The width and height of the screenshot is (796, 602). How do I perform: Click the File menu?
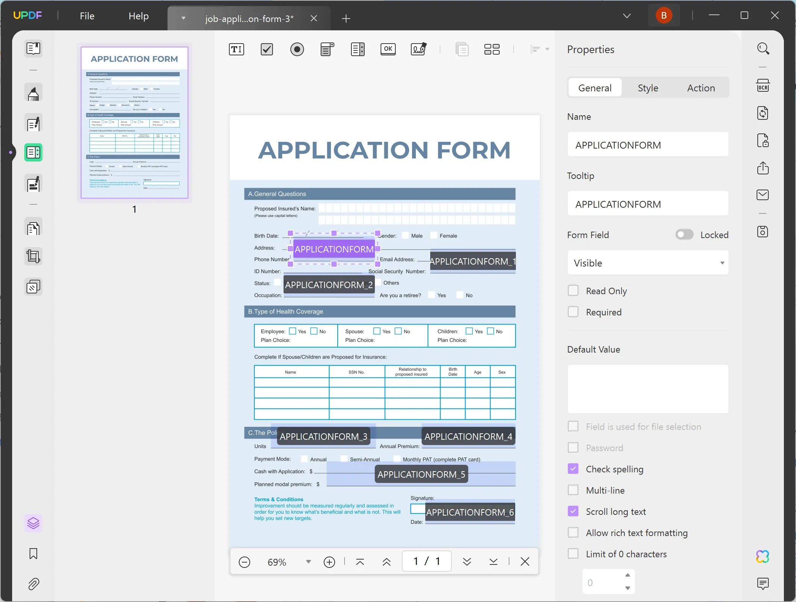87,15
